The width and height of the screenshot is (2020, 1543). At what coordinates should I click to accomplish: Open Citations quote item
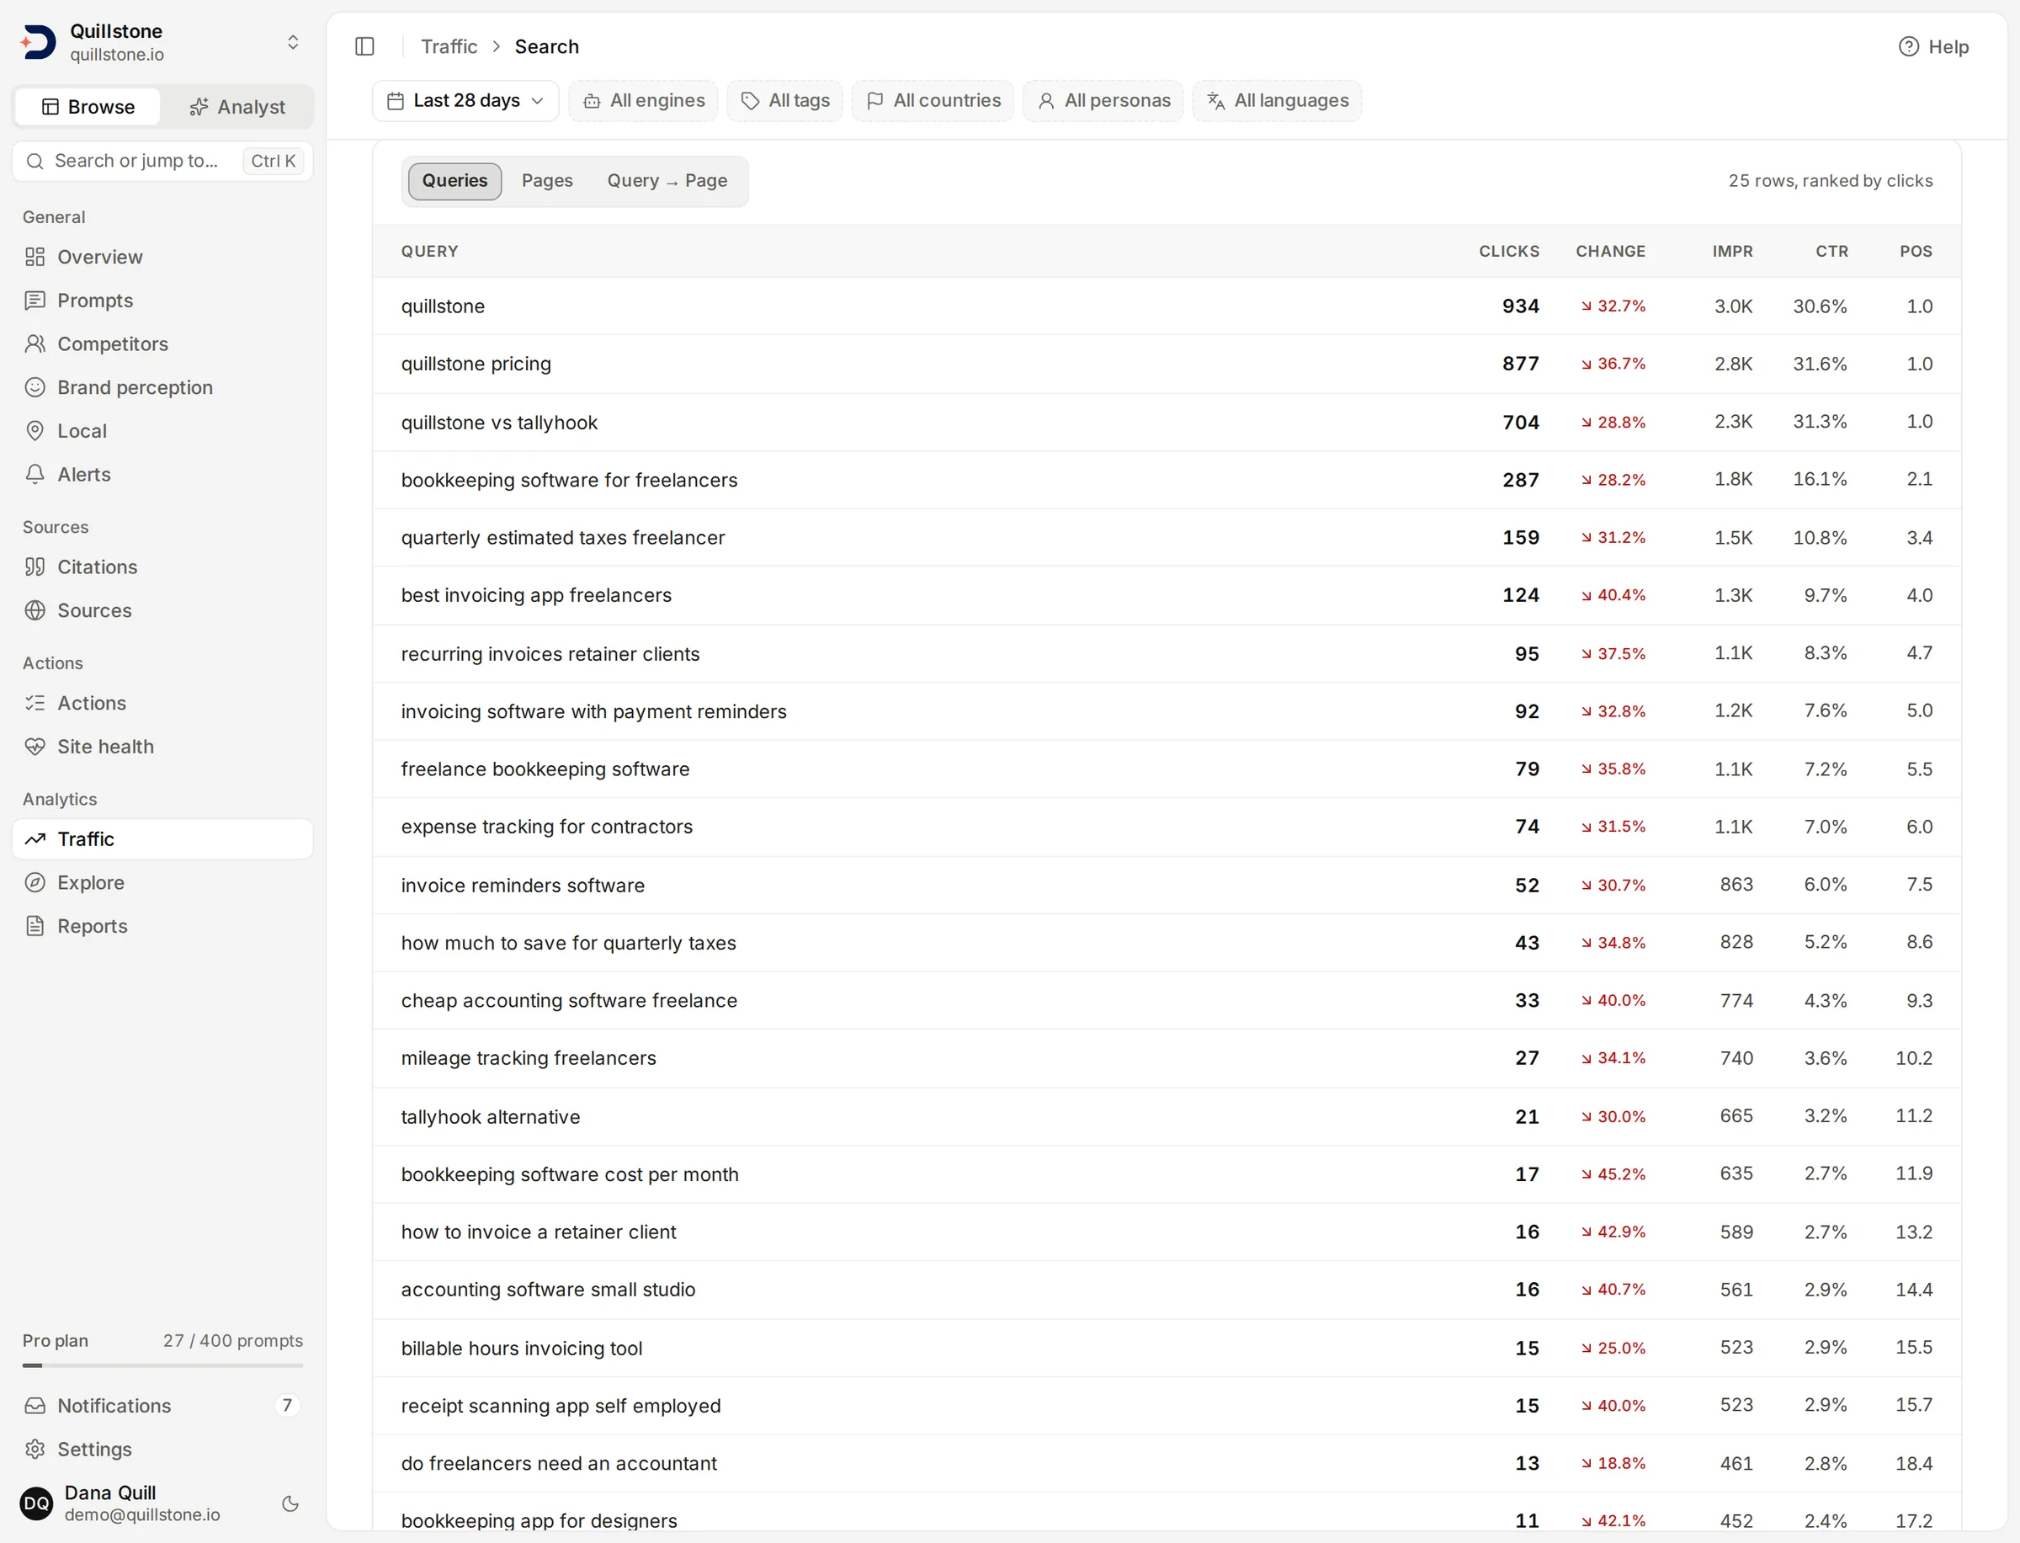click(162, 567)
